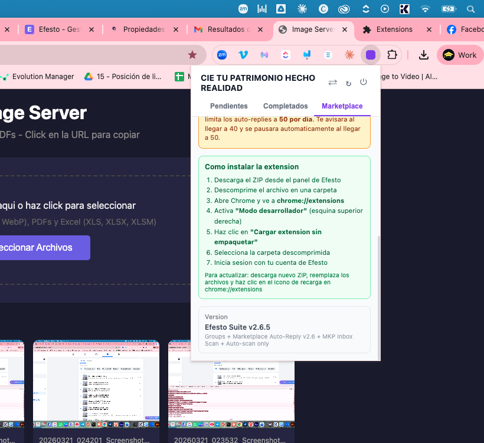Click the bookmark star in address bar

click(192, 55)
